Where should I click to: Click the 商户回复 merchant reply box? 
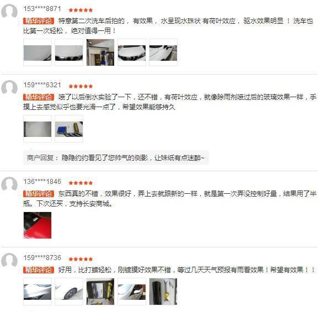coord(116,158)
